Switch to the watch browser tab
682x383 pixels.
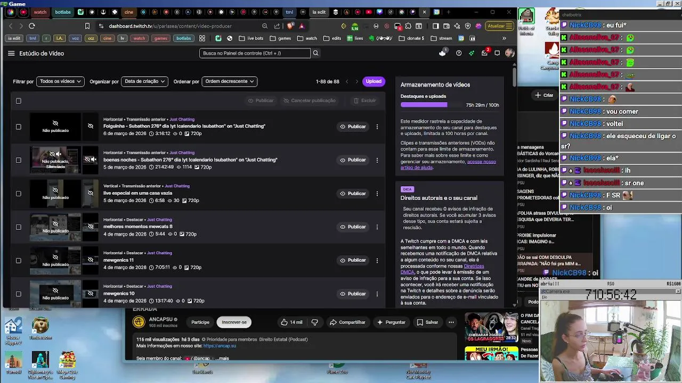point(40,12)
